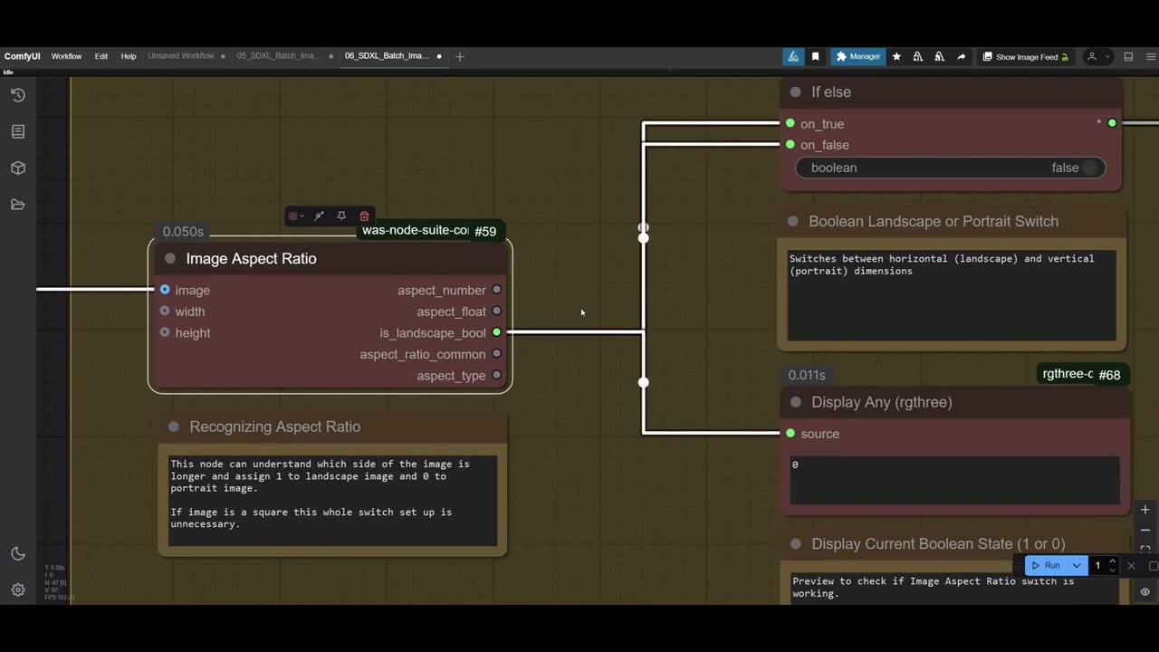Click the share arrow icon
The width and height of the screenshot is (1159, 652).
[961, 56]
